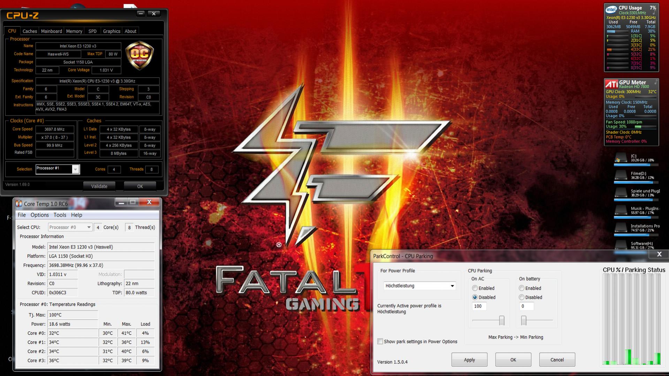Close the ParkControl window

(x=659, y=254)
